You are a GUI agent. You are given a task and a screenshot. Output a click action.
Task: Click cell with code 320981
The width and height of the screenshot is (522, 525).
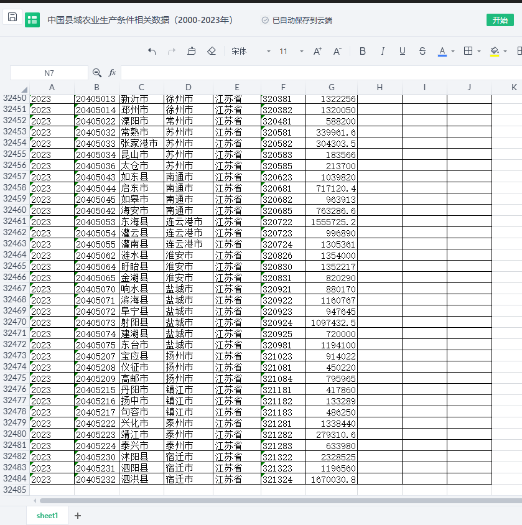[x=283, y=345]
